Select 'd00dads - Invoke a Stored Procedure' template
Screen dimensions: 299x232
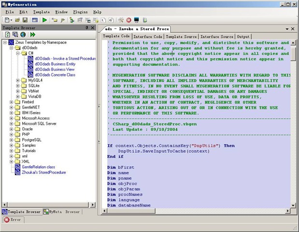(x=65, y=58)
